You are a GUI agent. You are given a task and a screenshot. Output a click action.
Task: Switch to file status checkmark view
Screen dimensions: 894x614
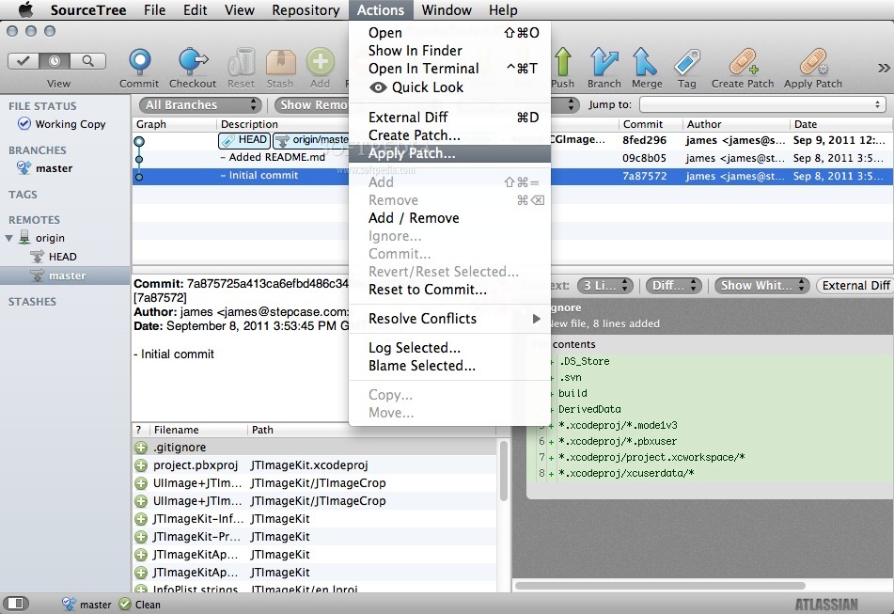(x=24, y=61)
